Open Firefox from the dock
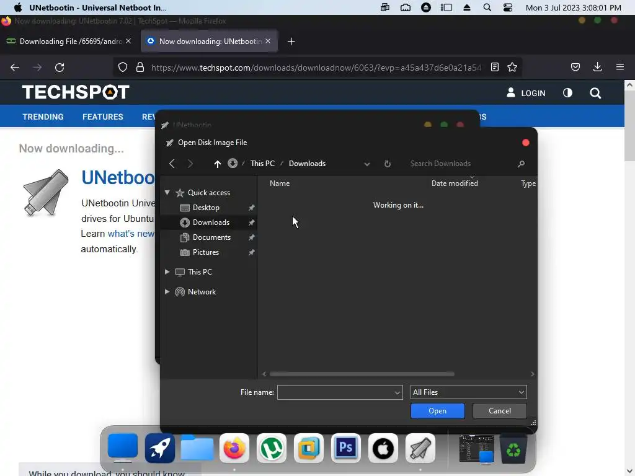The image size is (635, 476). click(234, 448)
